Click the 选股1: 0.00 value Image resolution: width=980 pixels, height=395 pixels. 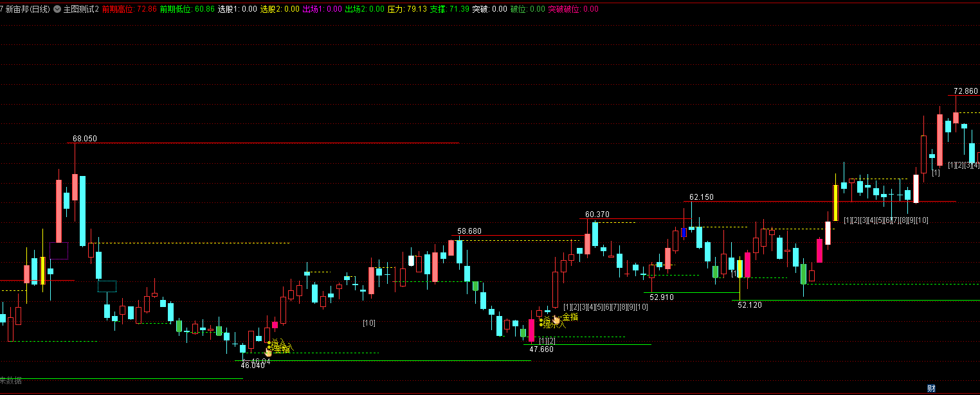coord(237,10)
